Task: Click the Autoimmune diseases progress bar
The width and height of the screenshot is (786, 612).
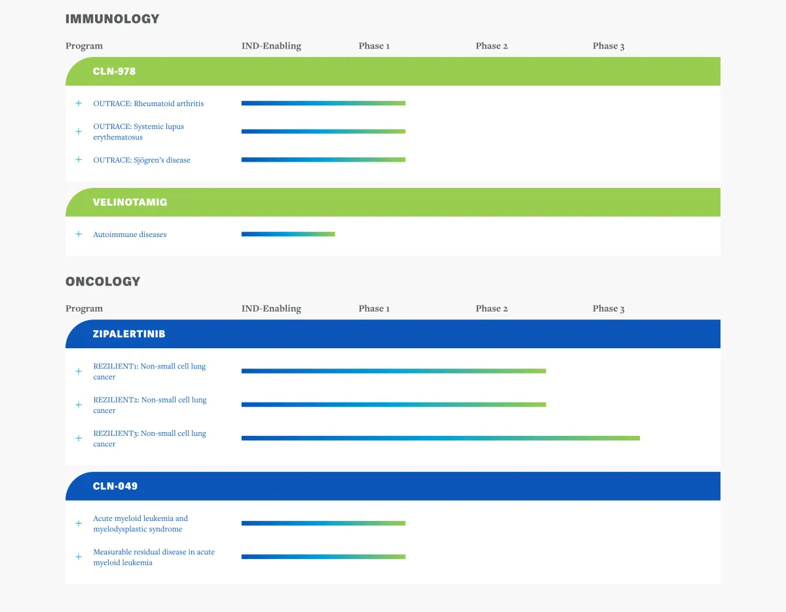Action: [288, 234]
